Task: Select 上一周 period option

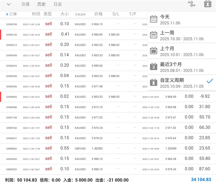Action: click(181, 35)
